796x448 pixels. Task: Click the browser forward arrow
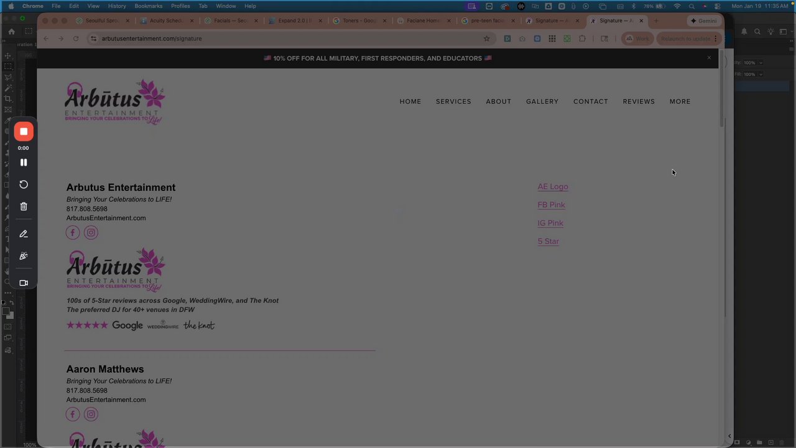tap(61, 39)
